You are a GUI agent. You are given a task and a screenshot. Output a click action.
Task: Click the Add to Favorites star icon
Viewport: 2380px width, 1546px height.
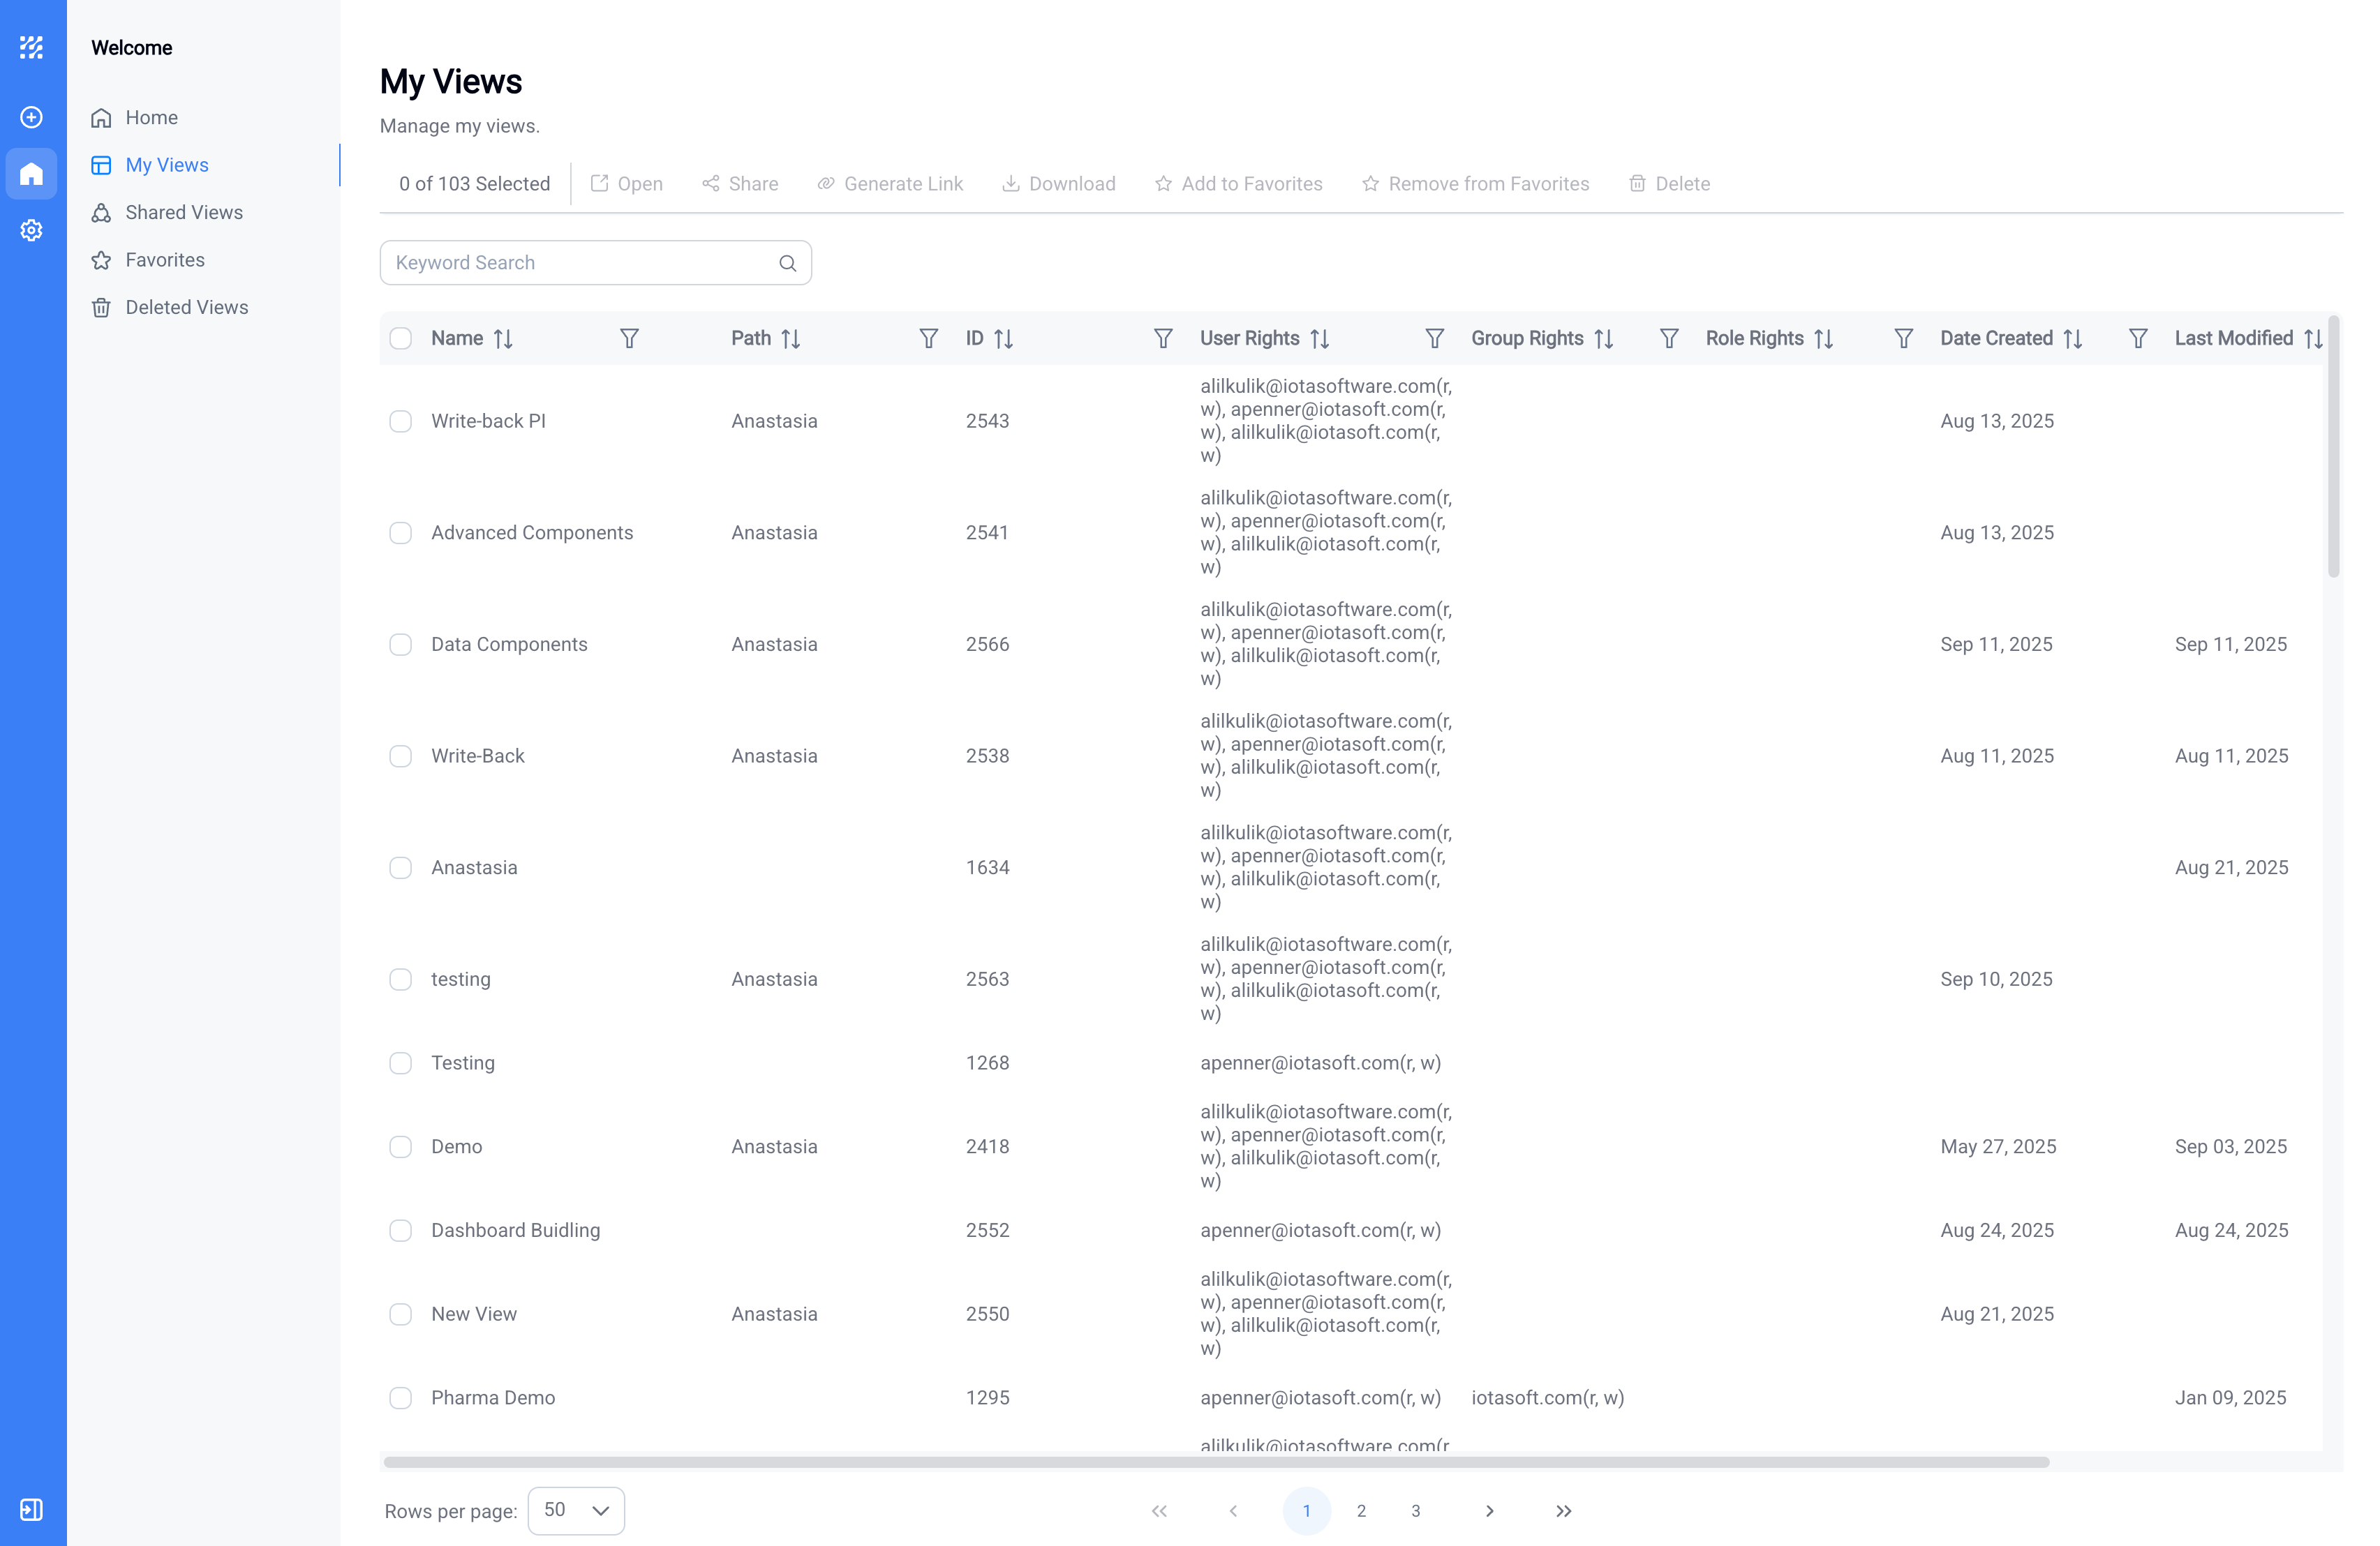coord(1164,183)
